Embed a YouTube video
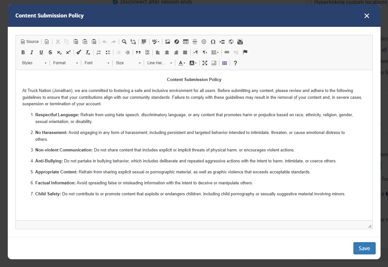Viewport: 388px width, 267px height. 240,42
